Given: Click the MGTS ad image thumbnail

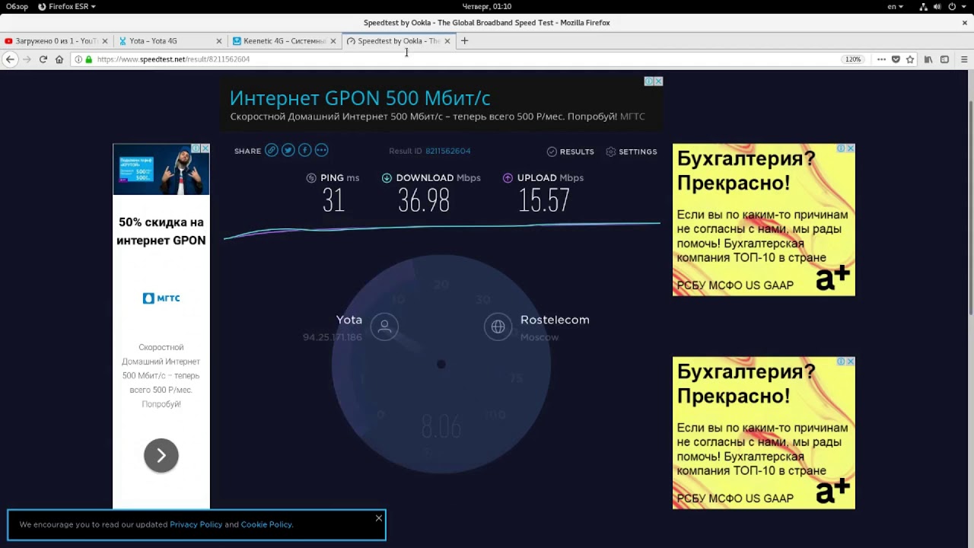Looking at the screenshot, I should [x=161, y=169].
